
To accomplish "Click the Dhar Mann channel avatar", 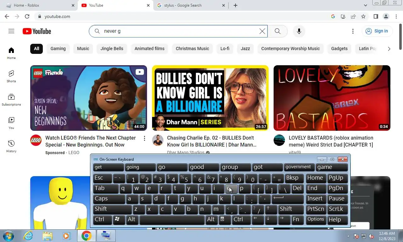I will click(x=158, y=140).
